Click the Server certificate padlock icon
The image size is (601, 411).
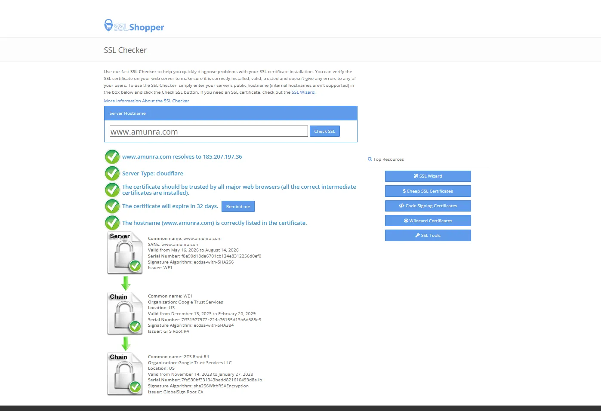(125, 253)
